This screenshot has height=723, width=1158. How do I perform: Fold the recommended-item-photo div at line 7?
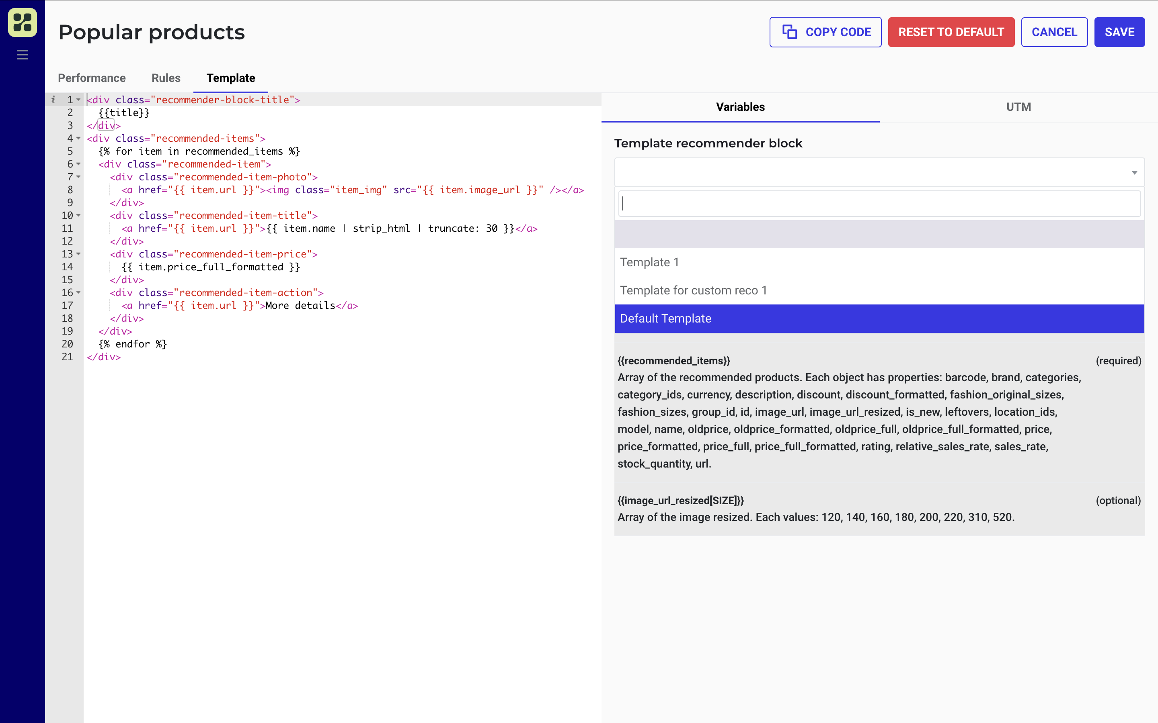pyautogui.click(x=78, y=177)
